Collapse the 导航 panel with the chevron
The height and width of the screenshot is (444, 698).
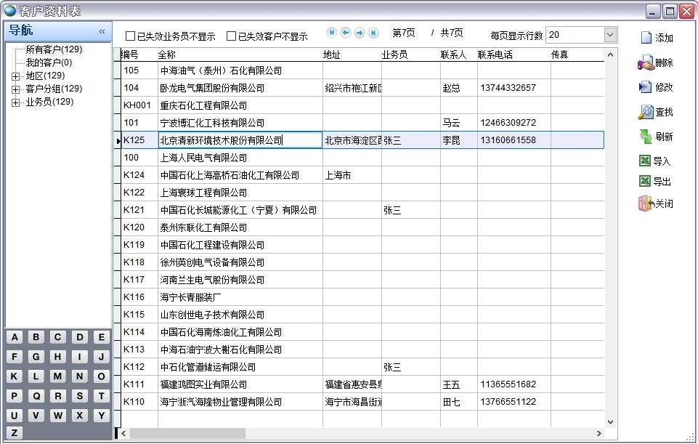(102, 31)
